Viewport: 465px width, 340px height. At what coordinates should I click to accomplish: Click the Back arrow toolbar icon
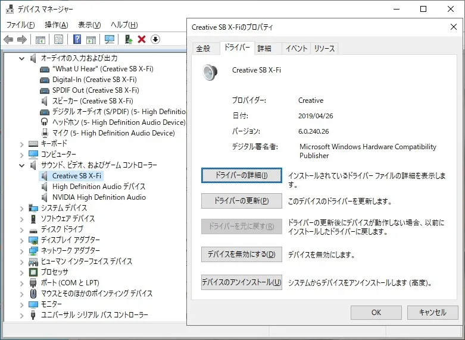[8, 39]
